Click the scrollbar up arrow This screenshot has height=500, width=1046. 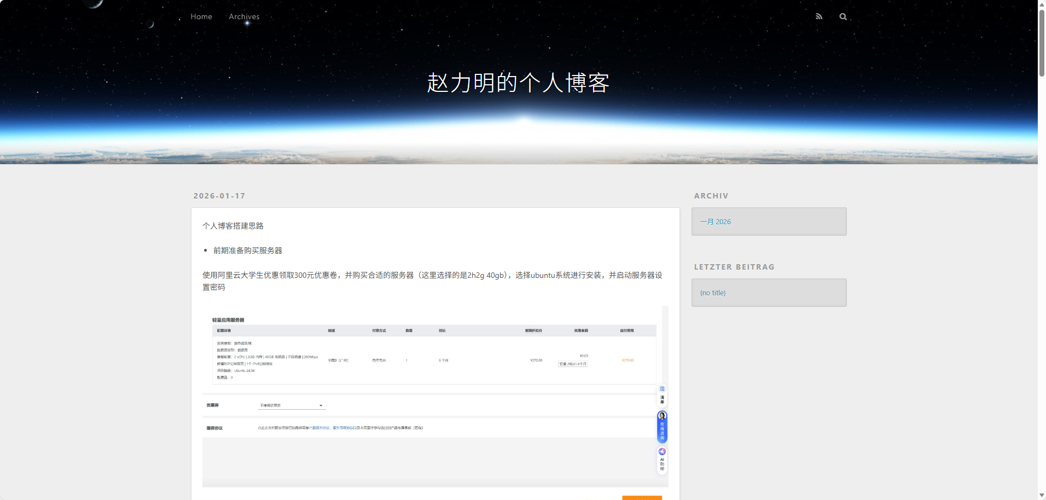(1042, 4)
